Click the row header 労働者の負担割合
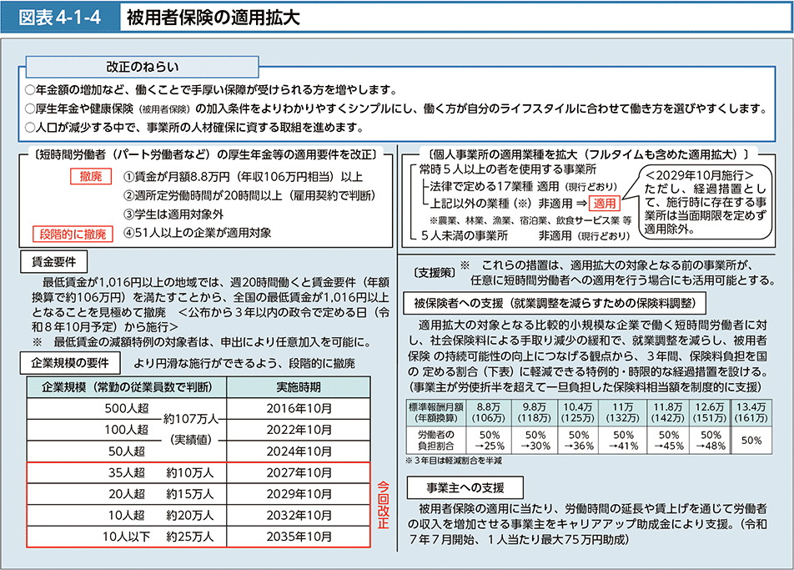The height and width of the screenshot is (570, 794). coord(436,440)
